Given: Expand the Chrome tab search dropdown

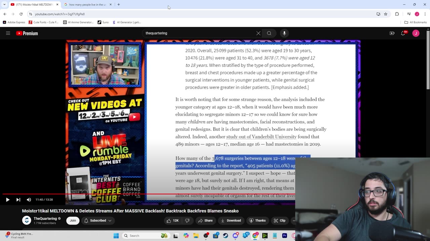Looking at the screenshot, I should coord(4,5).
